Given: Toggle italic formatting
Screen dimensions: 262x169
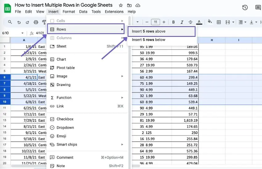Looking at the screenshot, I should (182, 22).
